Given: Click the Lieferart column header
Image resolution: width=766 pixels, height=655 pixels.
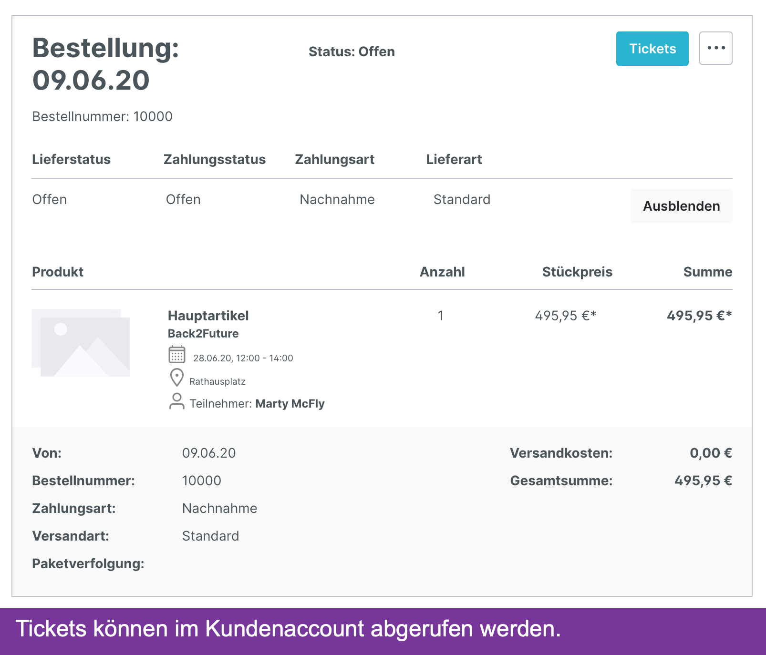Looking at the screenshot, I should (x=454, y=159).
